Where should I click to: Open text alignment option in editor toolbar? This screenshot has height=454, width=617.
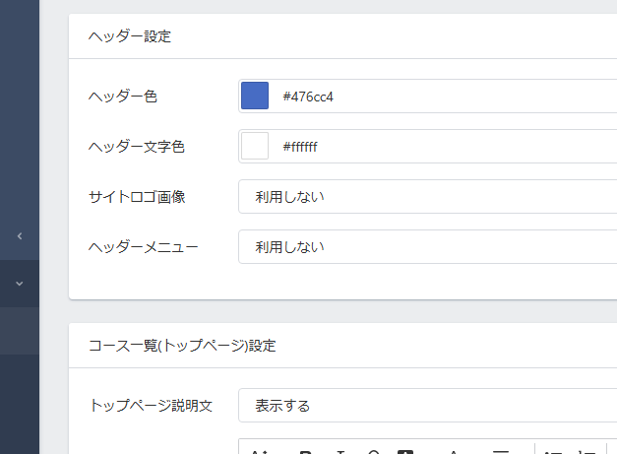point(501,451)
